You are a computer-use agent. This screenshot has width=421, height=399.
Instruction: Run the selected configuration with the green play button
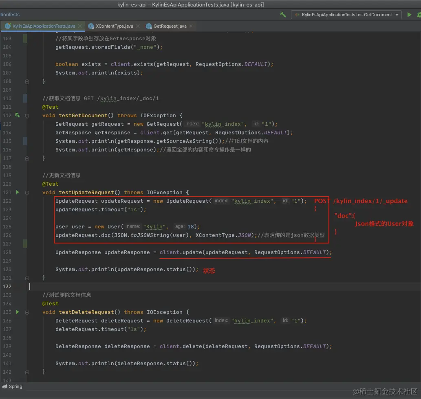click(409, 15)
